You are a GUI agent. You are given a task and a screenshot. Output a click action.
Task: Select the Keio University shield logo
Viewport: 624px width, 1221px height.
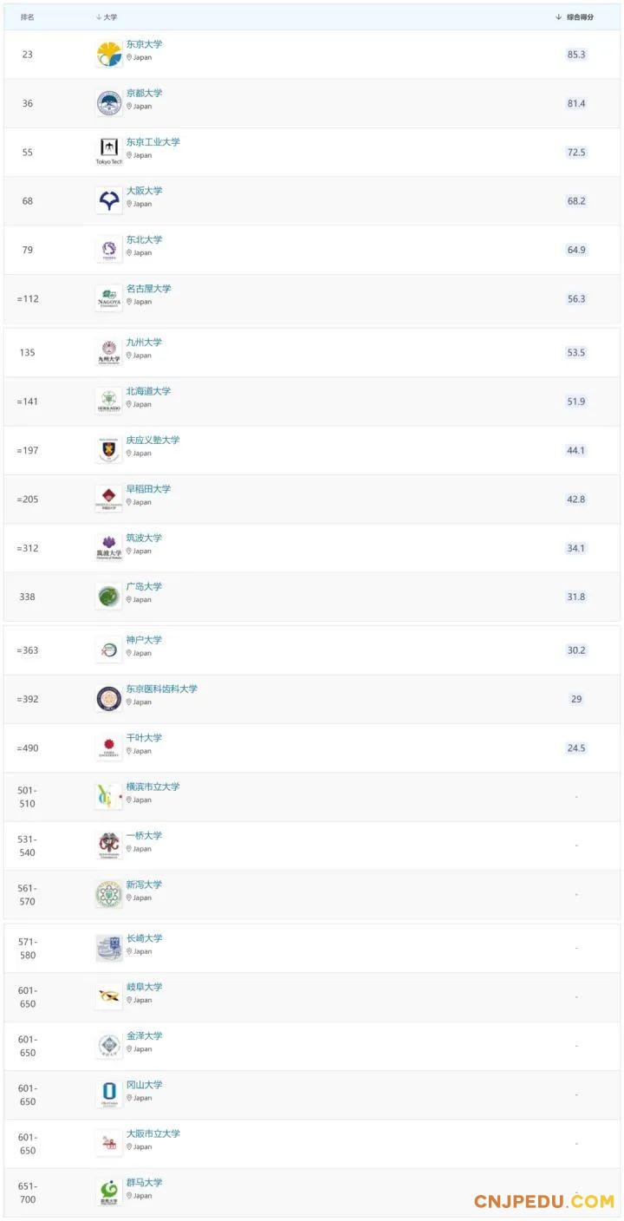[109, 450]
